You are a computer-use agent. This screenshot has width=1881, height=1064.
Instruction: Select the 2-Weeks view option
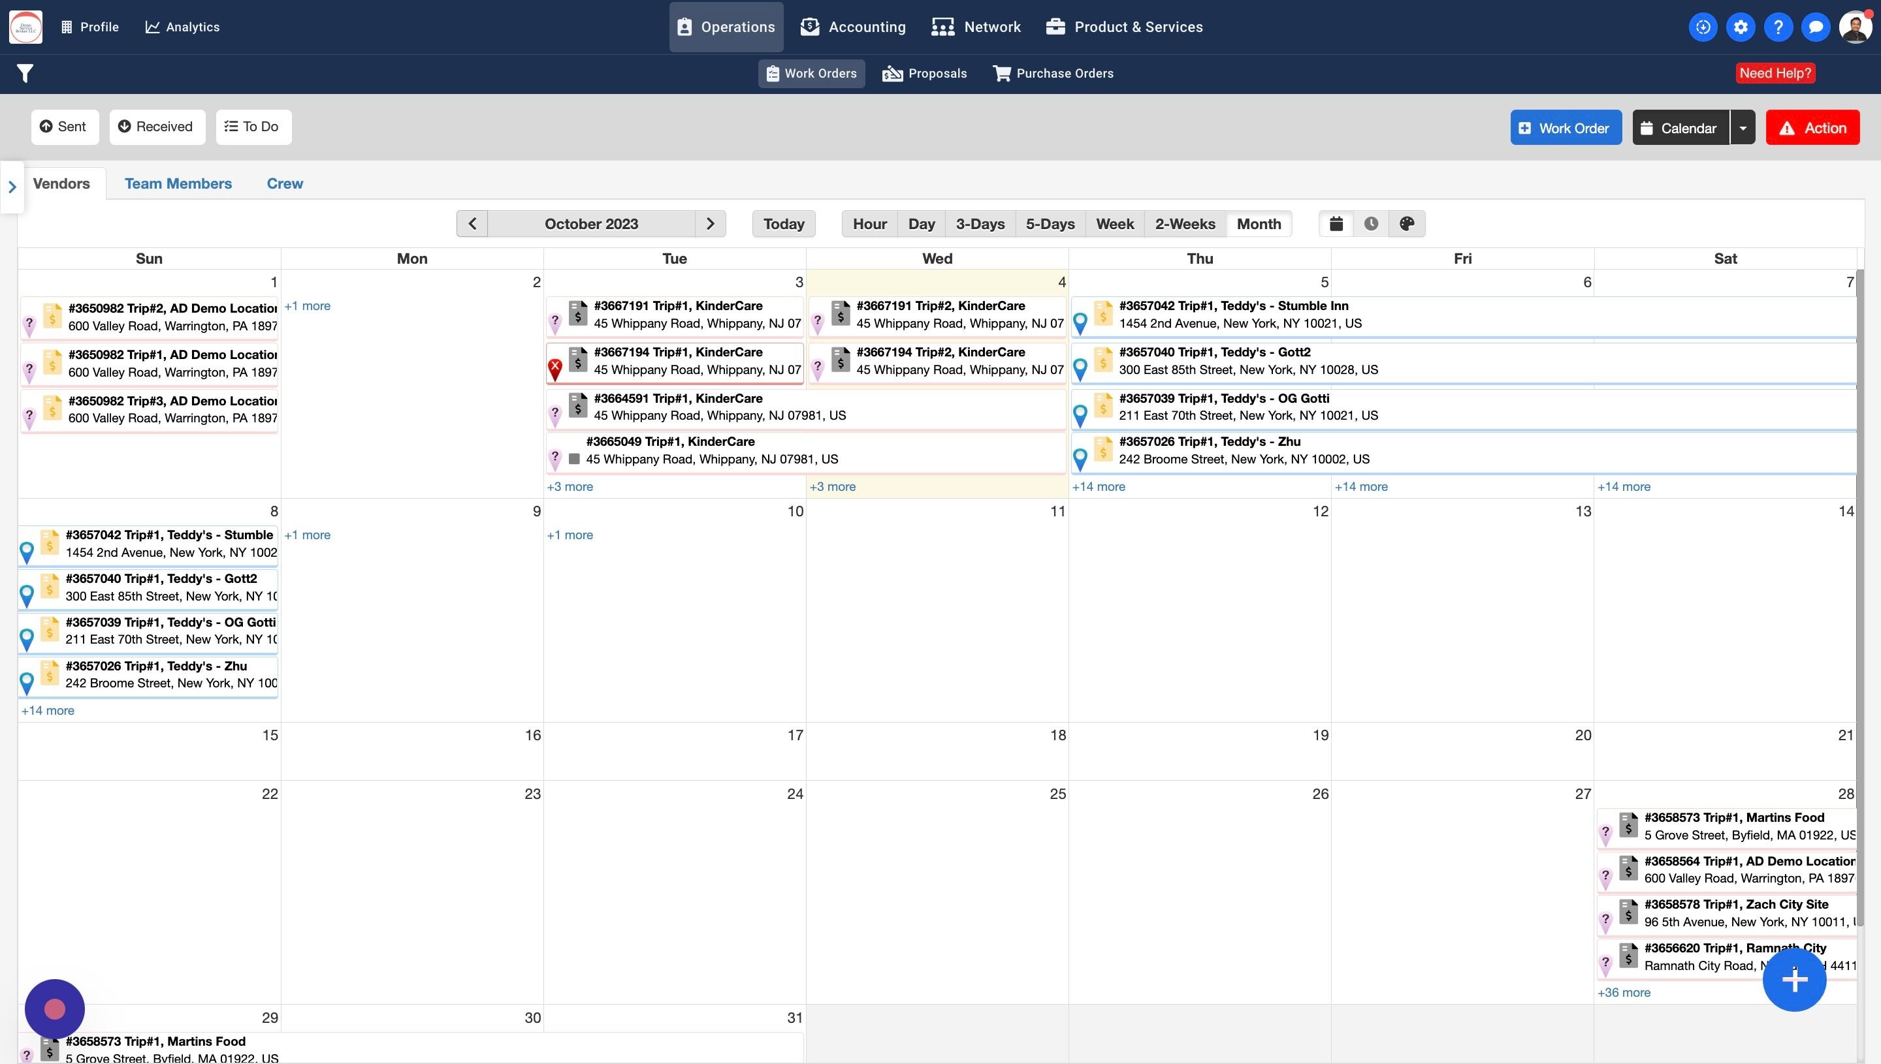(1184, 224)
